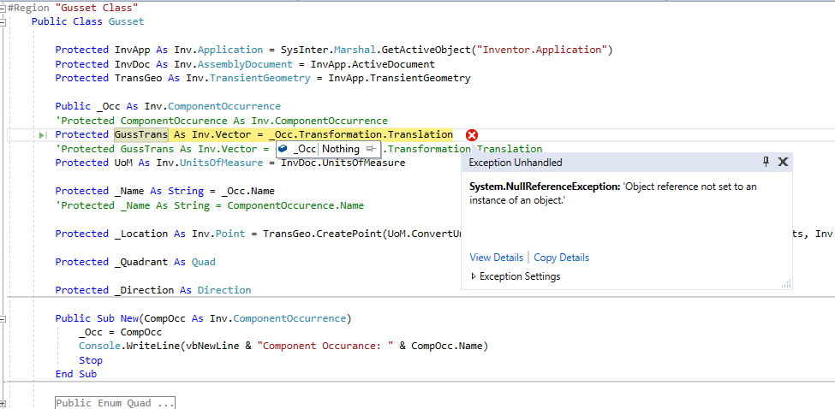Click Exception Unhandled popup title
The image size is (835, 409).
click(x=515, y=163)
